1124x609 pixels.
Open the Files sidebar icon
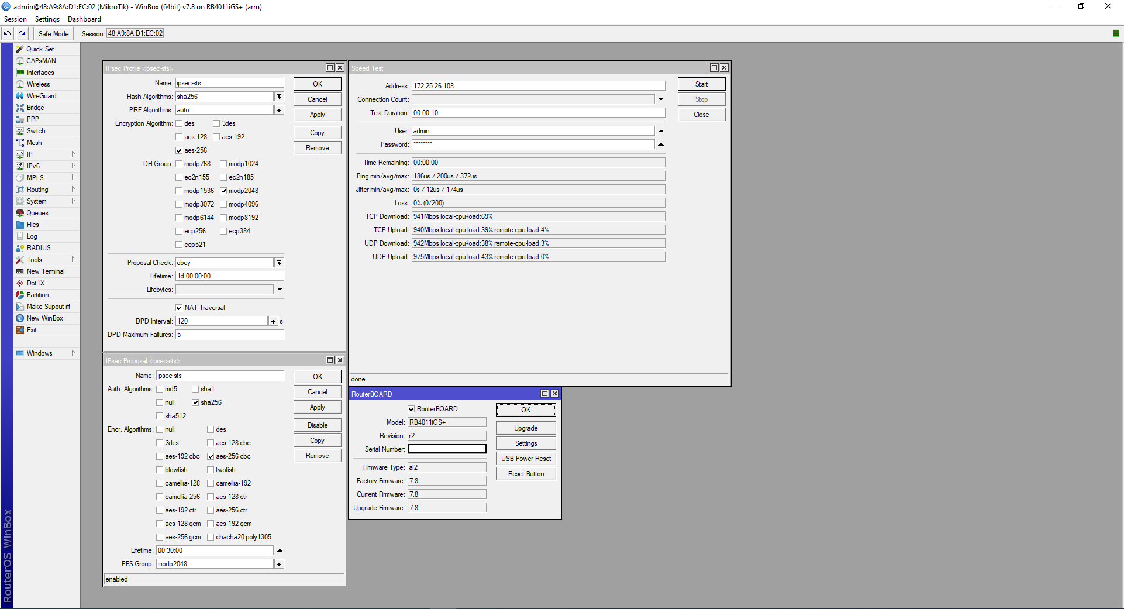[x=20, y=225]
